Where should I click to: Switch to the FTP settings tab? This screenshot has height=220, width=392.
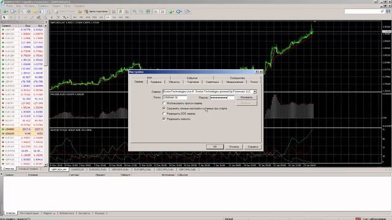pos(149,78)
